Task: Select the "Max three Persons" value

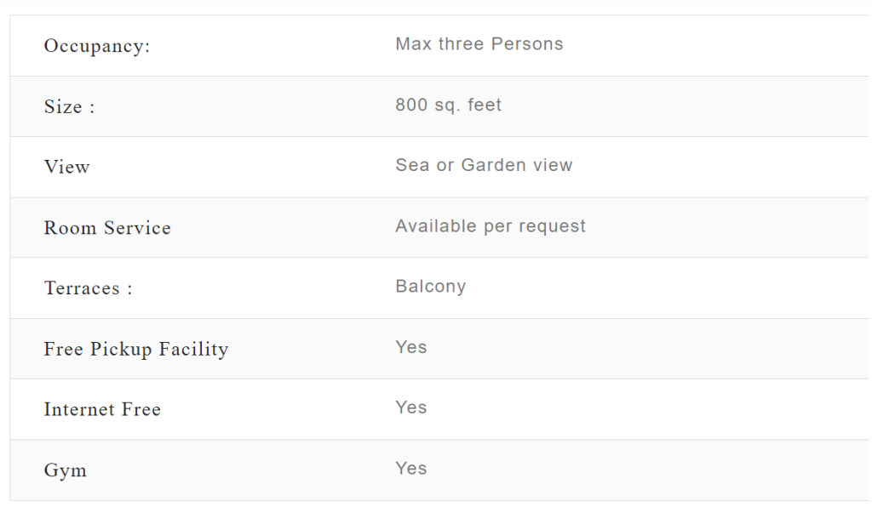Action: point(479,44)
